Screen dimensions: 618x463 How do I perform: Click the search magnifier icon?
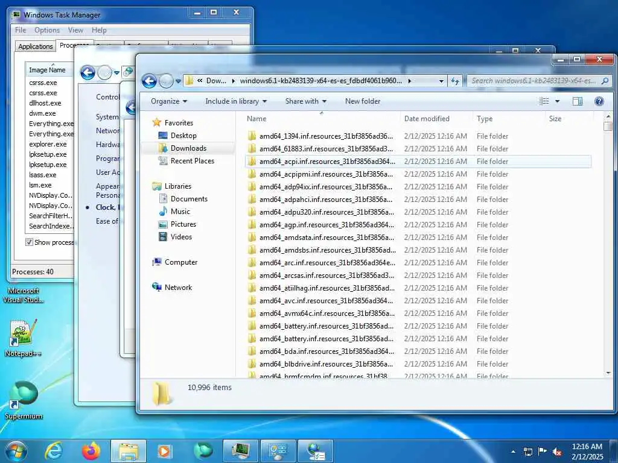point(605,81)
